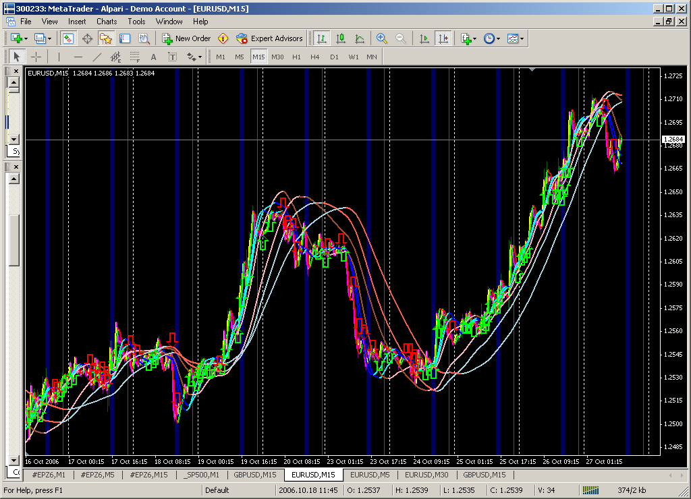Switch chart to Line Chart mode
Viewport: 691px width, 499px height.
(360, 38)
